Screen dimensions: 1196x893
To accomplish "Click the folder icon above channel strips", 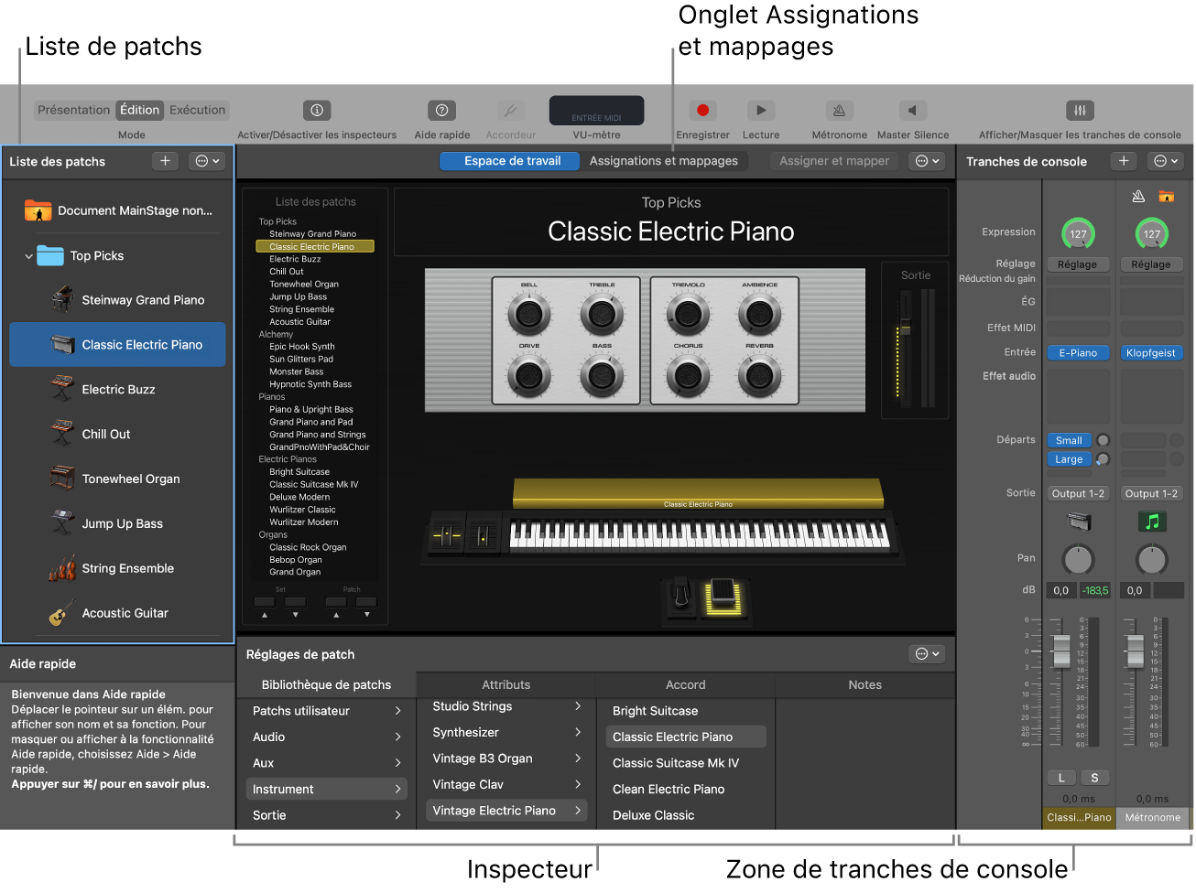I will (x=1166, y=196).
